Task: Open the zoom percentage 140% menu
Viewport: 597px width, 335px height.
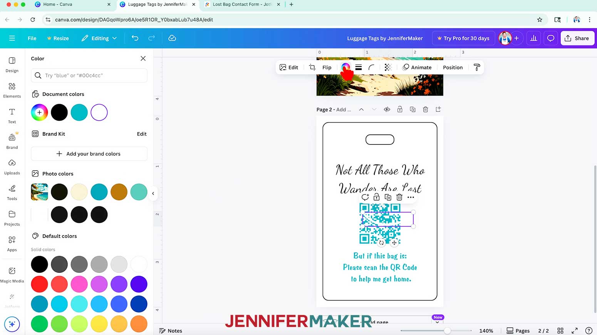Action: (x=486, y=330)
